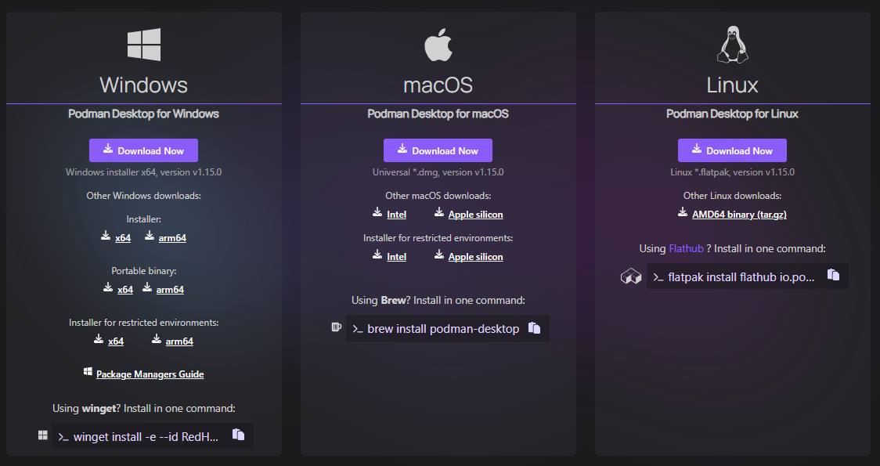This screenshot has height=466, width=880.
Task: Download Podman Desktop for macOS
Action: (x=438, y=150)
